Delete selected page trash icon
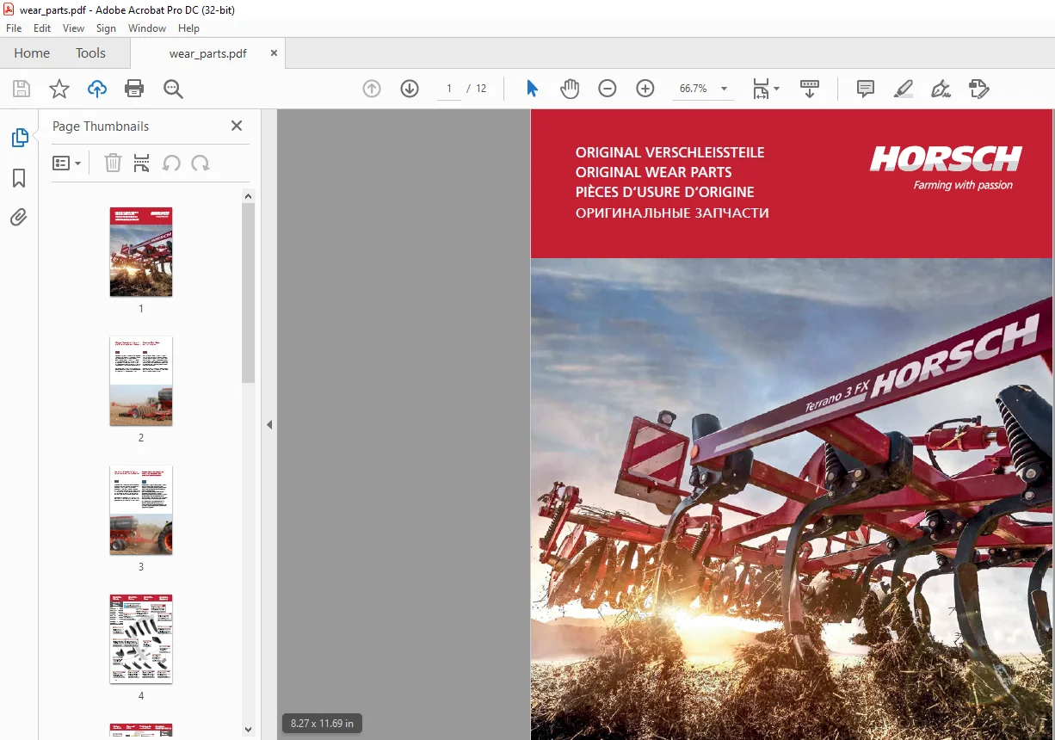The height and width of the screenshot is (740, 1055). [x=113, y=163]
